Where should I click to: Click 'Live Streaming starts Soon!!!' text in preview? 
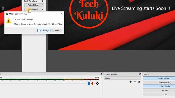point(141,8)
